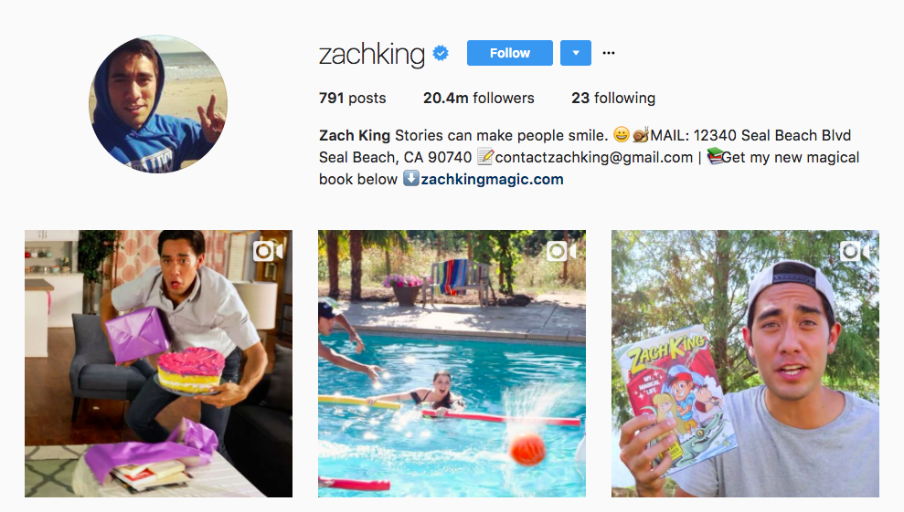The image size is (904, 512).
Task: Open the circular profile picture
Action: [x=158, y=104]
